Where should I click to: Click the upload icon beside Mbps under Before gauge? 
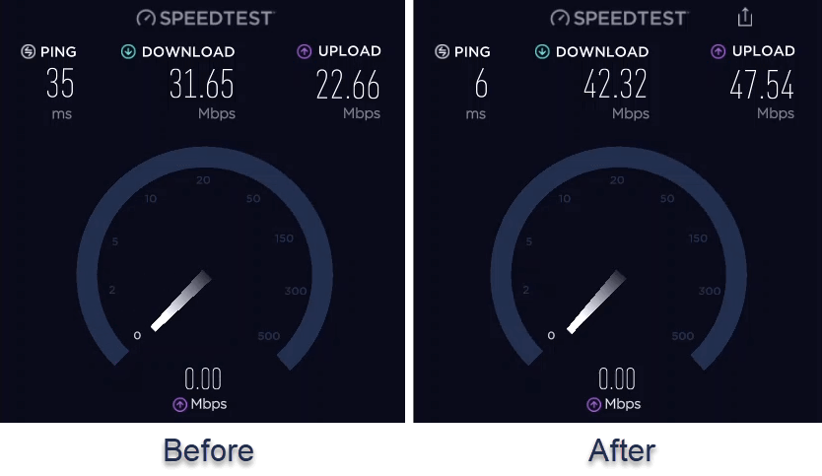(179, 404)
